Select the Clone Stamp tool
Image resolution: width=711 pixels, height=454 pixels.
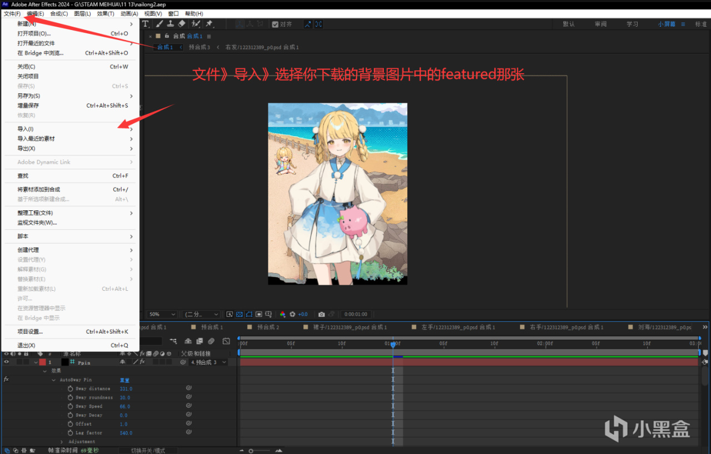pyautogui.click(x=171, y=24)
